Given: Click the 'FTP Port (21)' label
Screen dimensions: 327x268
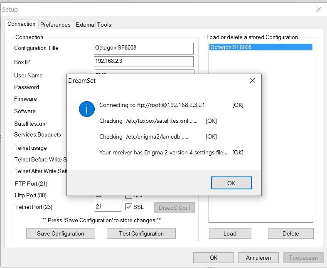Looking at the screenshot, I should (x=31, y=184).
